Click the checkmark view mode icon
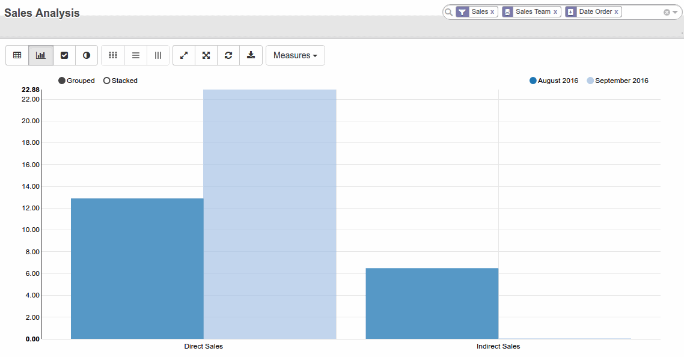The image size is (684, 357). pos(64,55)
